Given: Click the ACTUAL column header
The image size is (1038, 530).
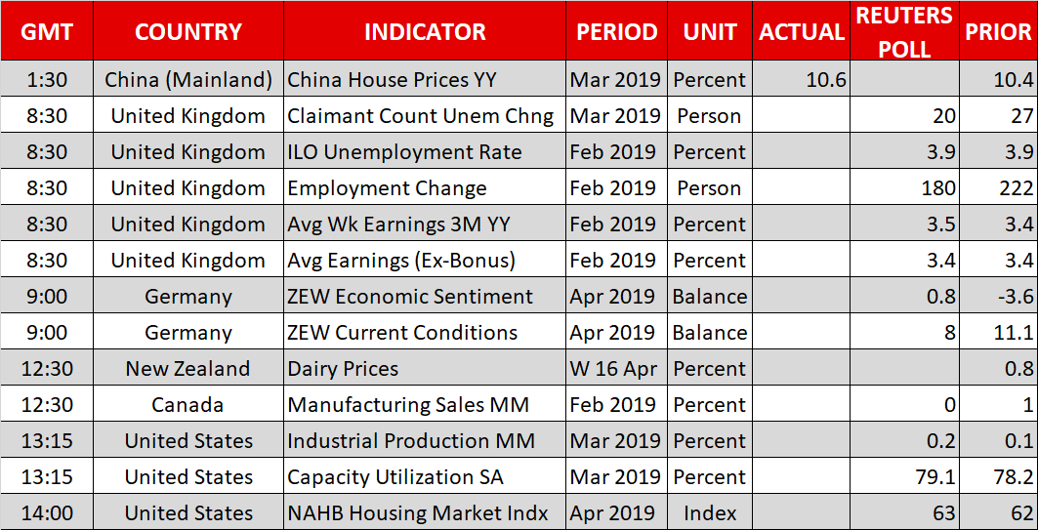Looking at the screenshot, I should (x=802, y=31).
